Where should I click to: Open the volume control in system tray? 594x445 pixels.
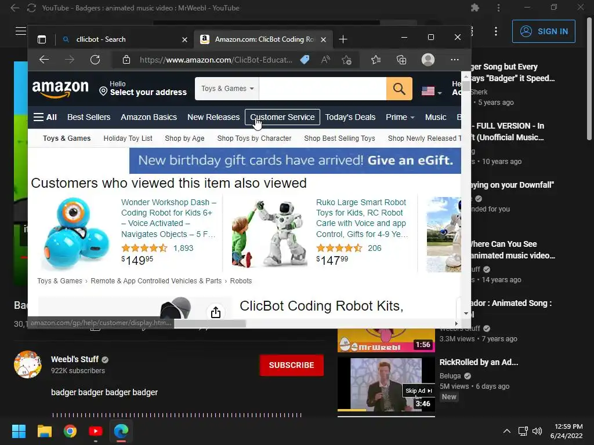pyautogui.click(x=537, y=431)
